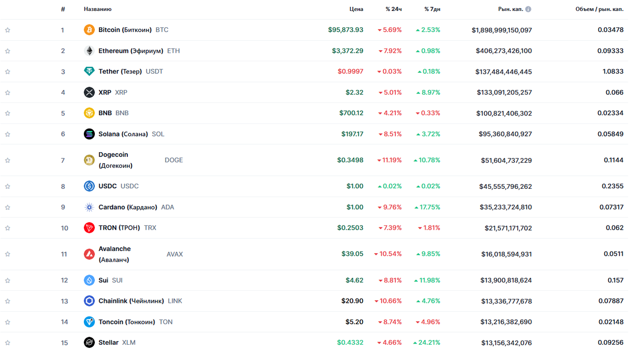Star the Cardano row
Image resolution: width=629 pixels, height=352 pixels.
pyautogui.click(x=8, y=207)
